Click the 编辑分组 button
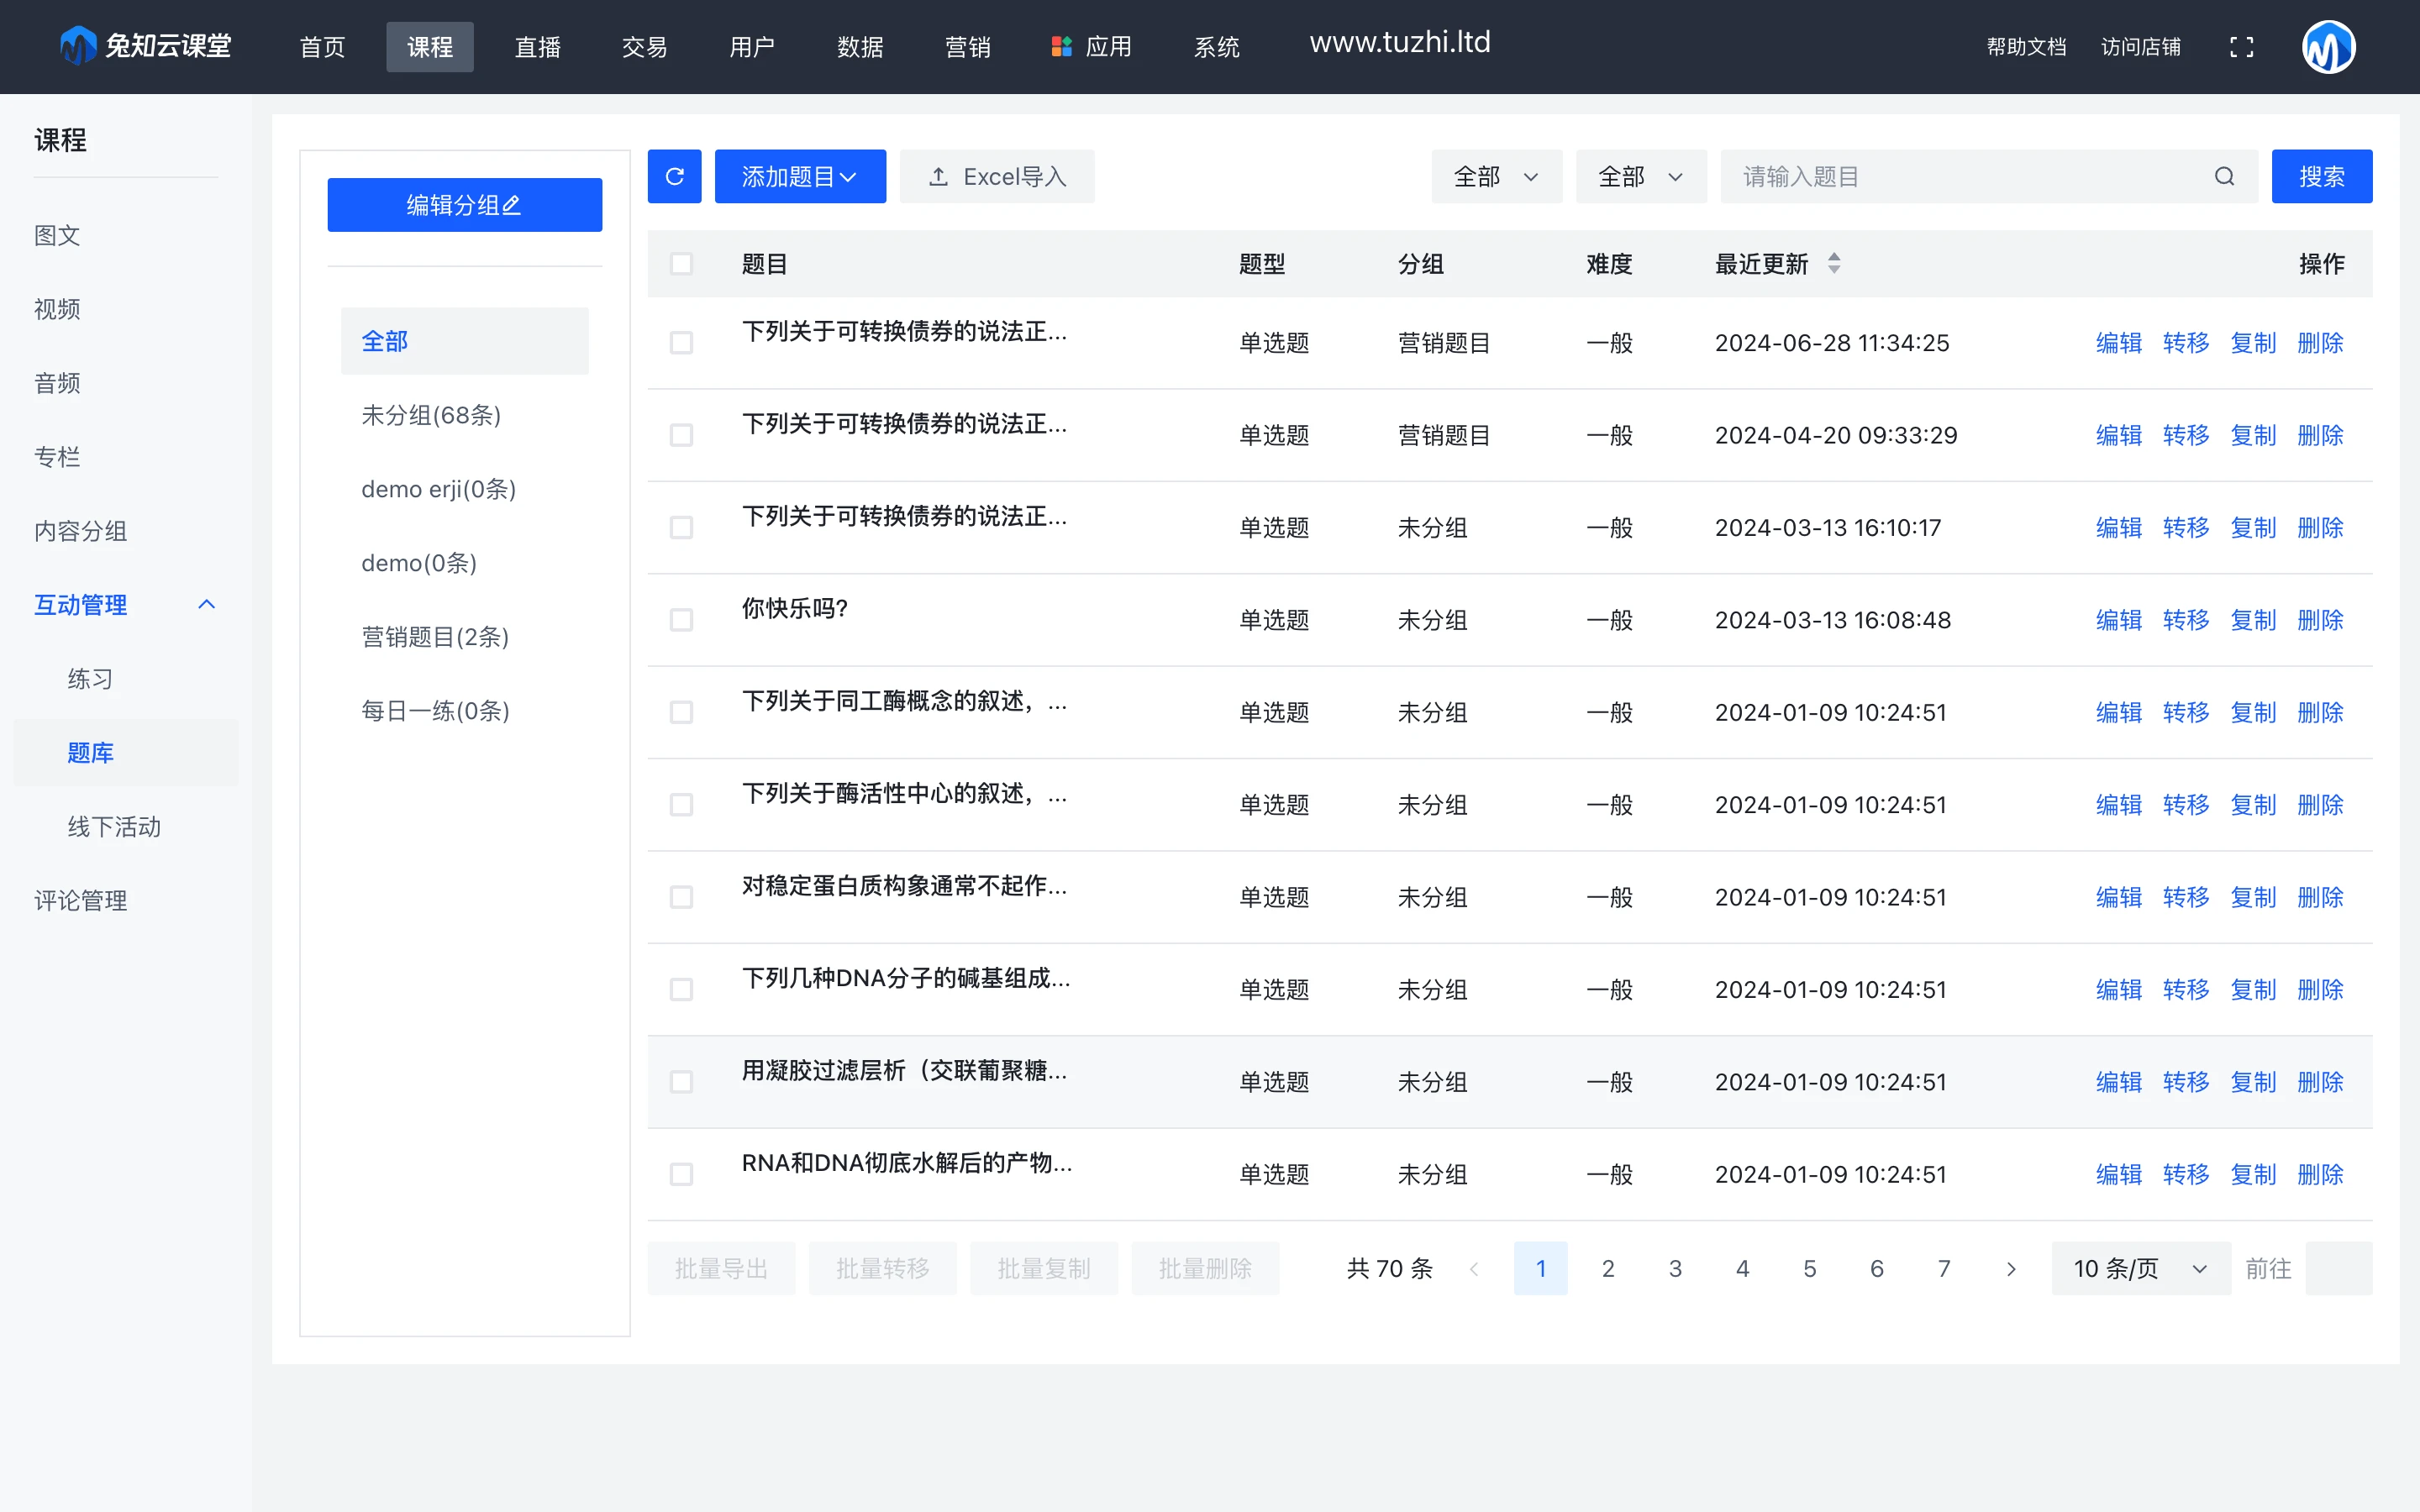The width and height of the screenshot is (2420, 1512). [465, 205]
